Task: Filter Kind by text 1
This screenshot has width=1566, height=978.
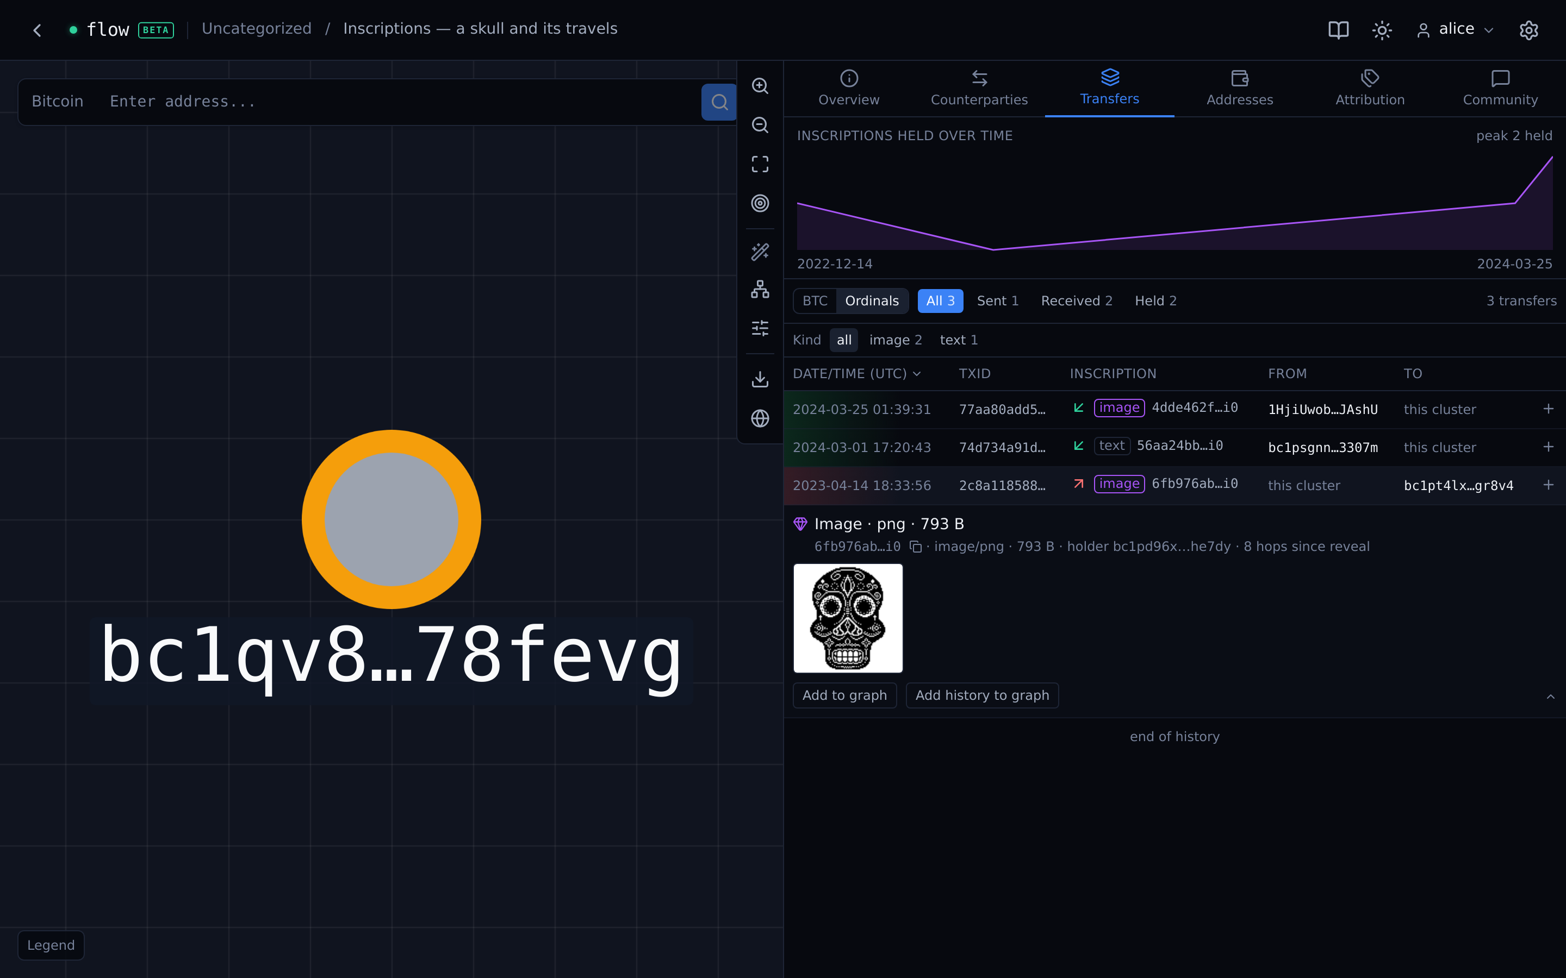Action: 959,340
